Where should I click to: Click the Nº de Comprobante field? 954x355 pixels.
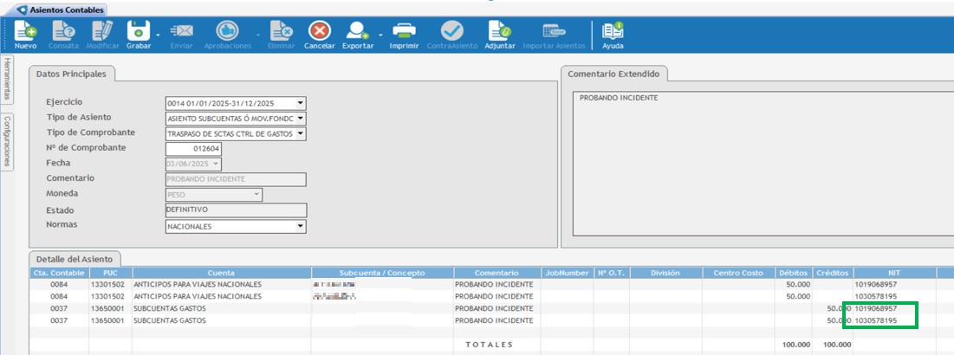tap(193, 149)
